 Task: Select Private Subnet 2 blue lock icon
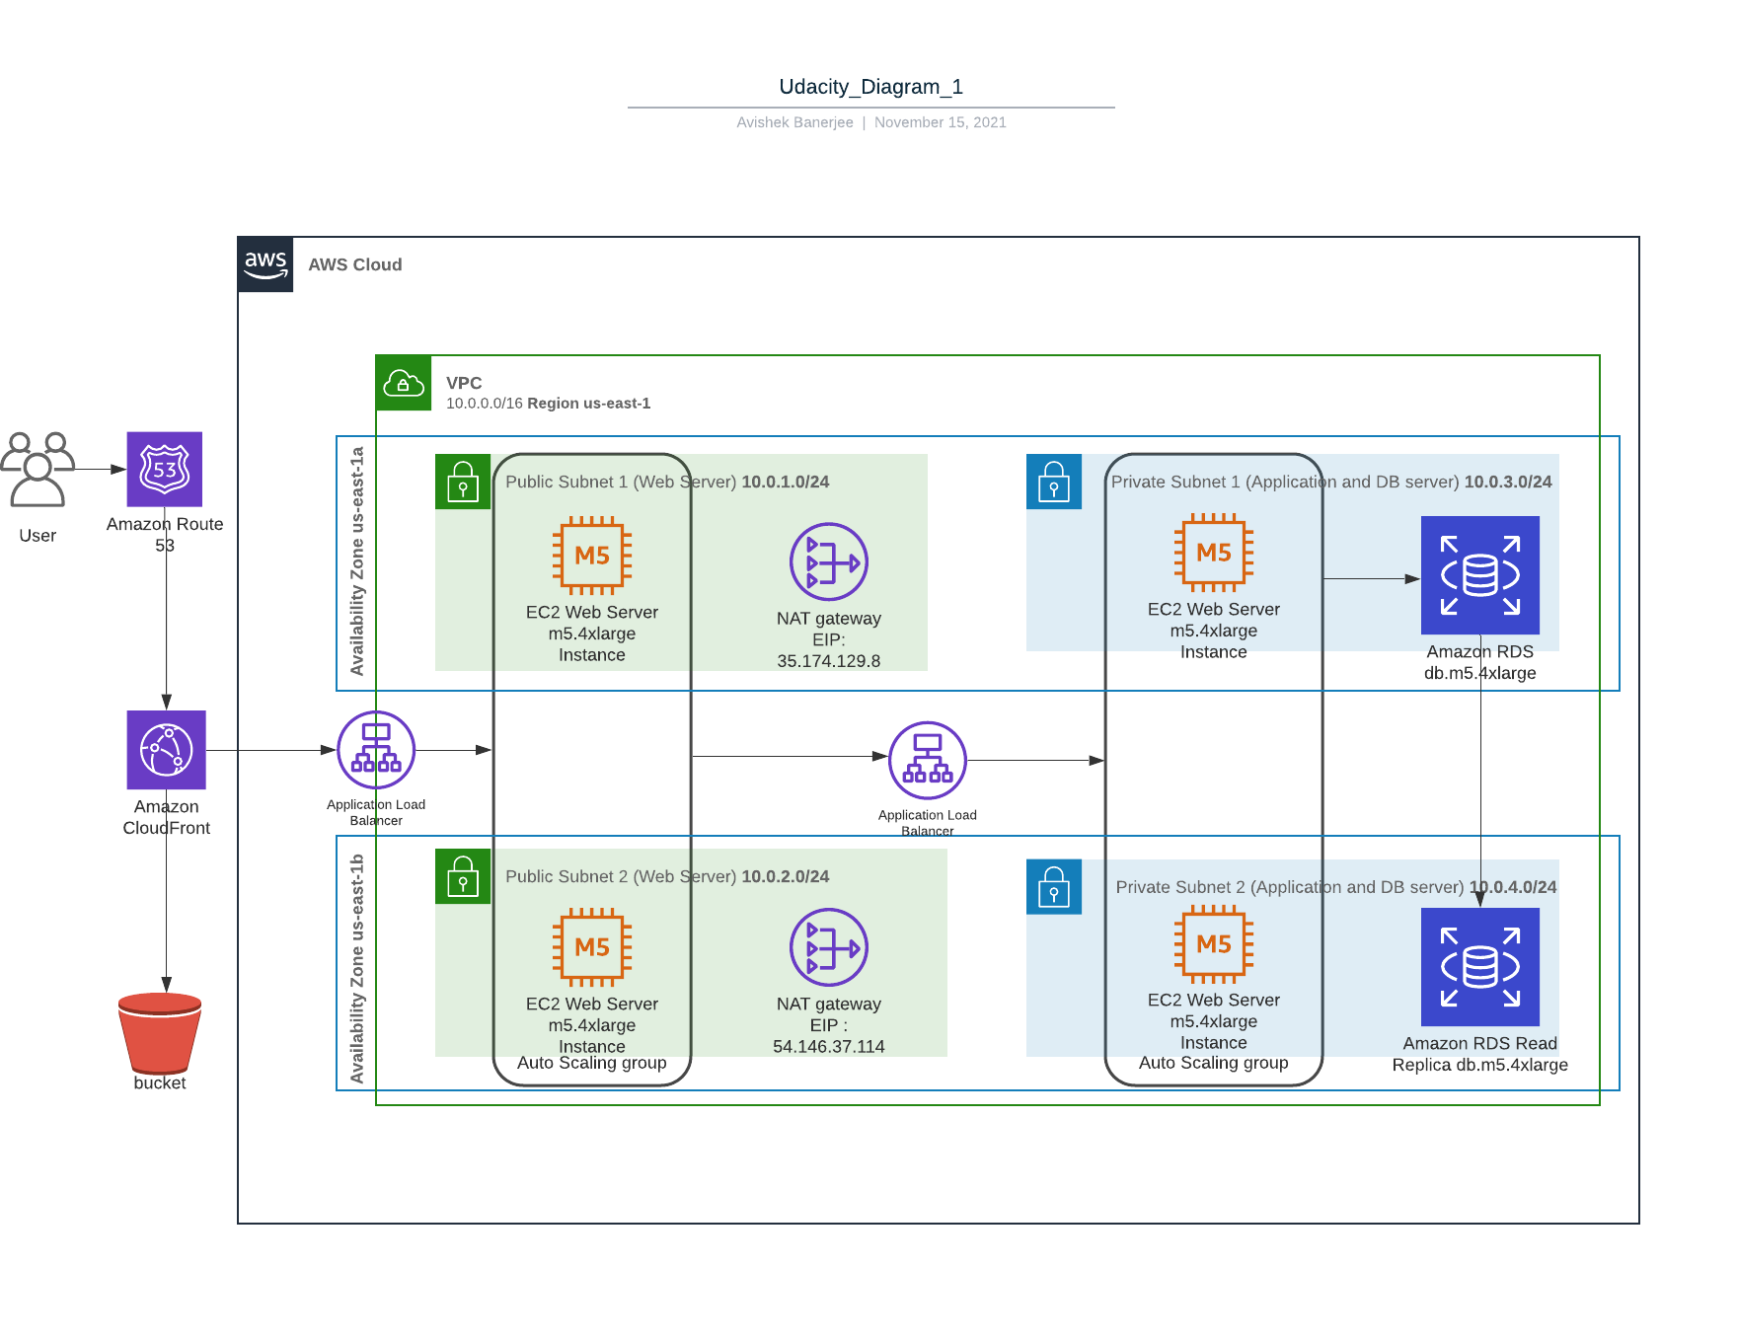pos(1054,886)
